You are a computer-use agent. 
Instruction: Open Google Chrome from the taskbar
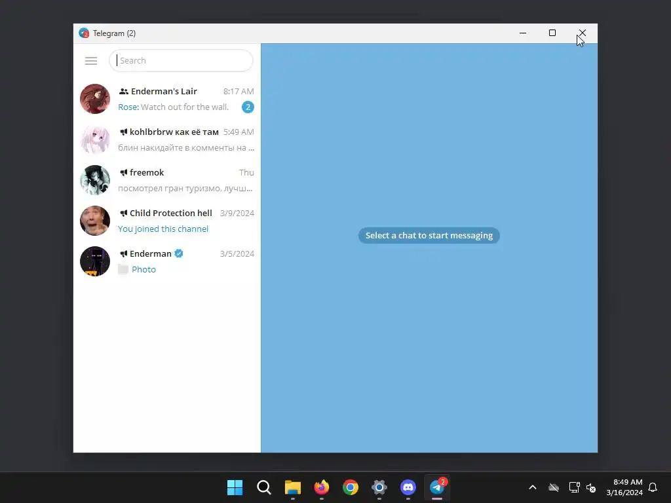pos(350,487)
